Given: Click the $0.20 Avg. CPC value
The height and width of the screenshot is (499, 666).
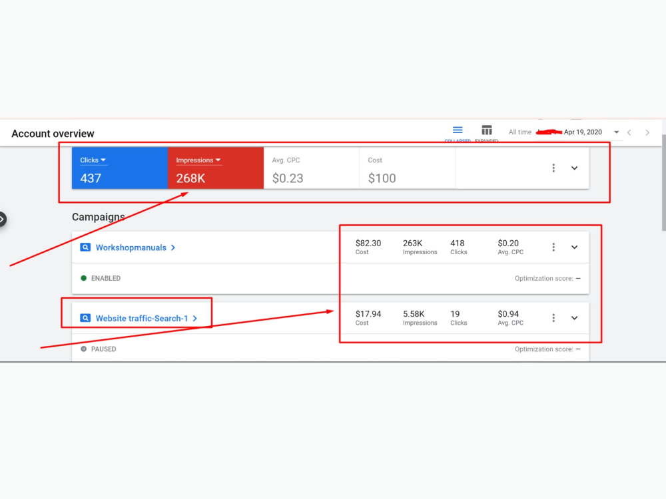Looking at the screenshot, I should point(508,243).
